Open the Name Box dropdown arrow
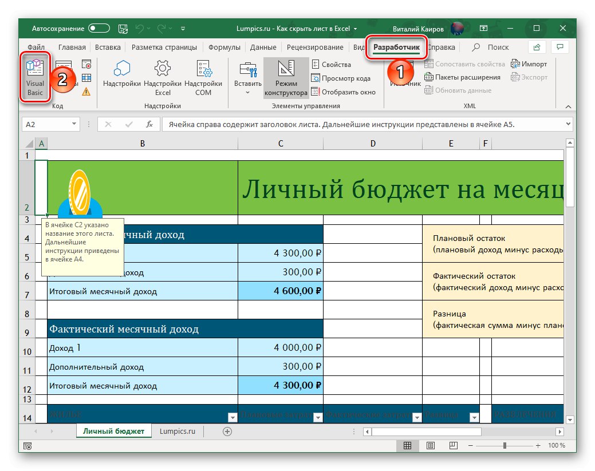 click(75, 124)
